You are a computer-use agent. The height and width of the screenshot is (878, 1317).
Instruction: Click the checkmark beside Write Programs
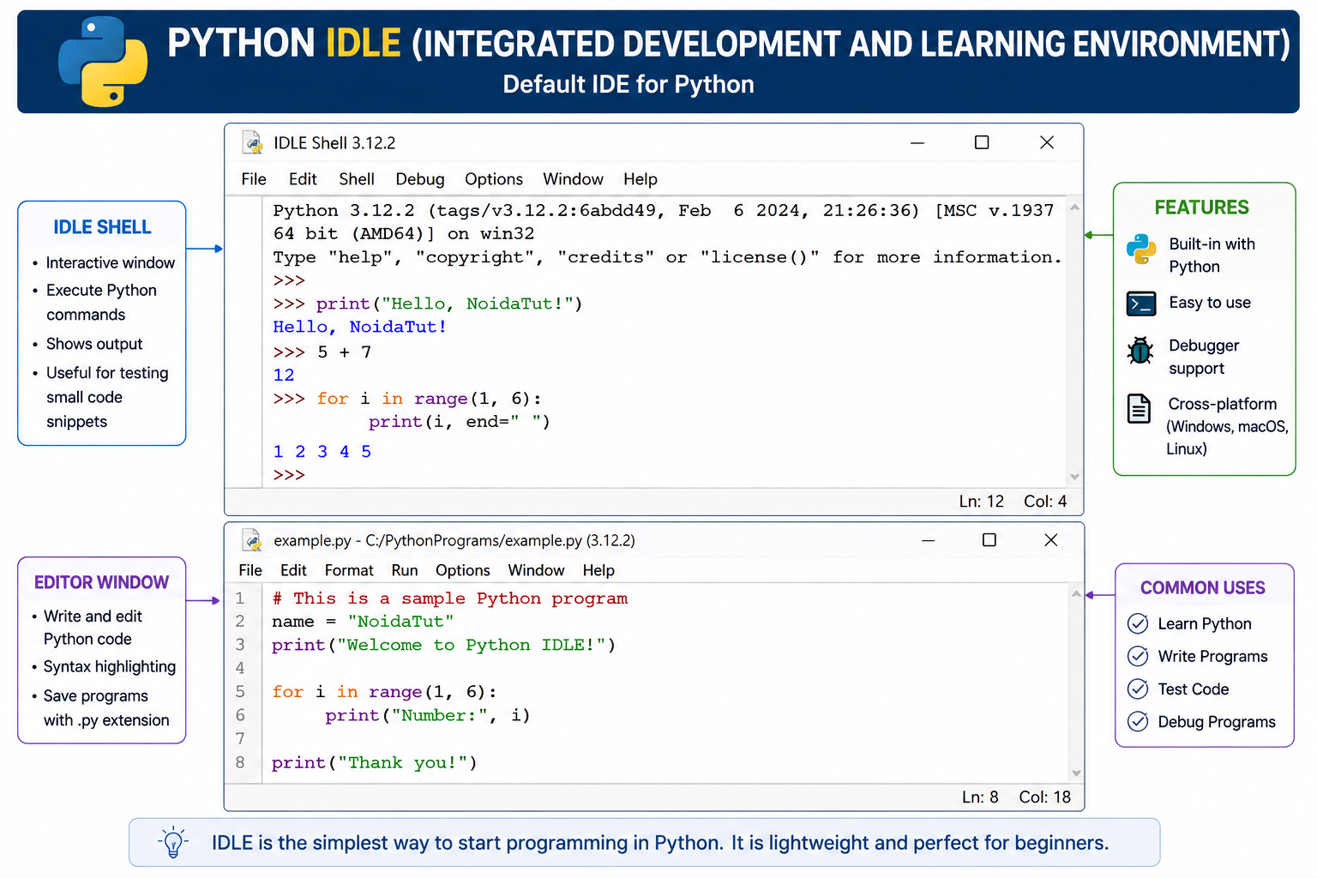click(1138, 656)
